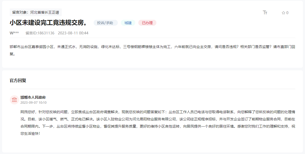Click the reply date 2023-09-07 10:10
Image resolution: width=305 pixels, height=154 pixels.
(33, 102)
